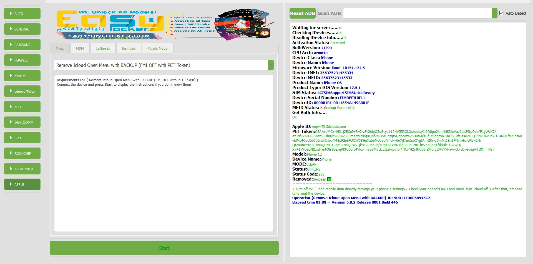Open the Ramdisk tab
The image size is (533, 264).
click(129, 48)
